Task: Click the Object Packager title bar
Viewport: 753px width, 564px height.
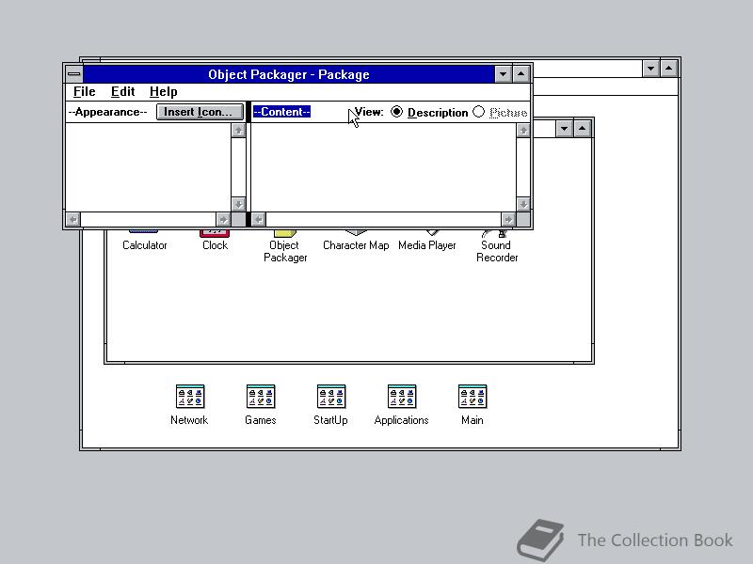Action: pos(289,74)
